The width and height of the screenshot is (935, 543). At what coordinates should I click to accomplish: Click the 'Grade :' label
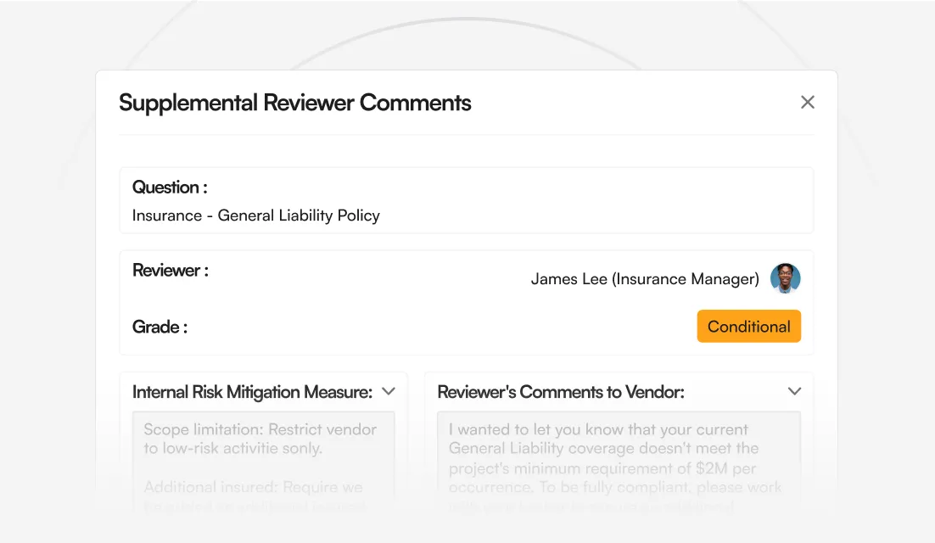(160, 327)
